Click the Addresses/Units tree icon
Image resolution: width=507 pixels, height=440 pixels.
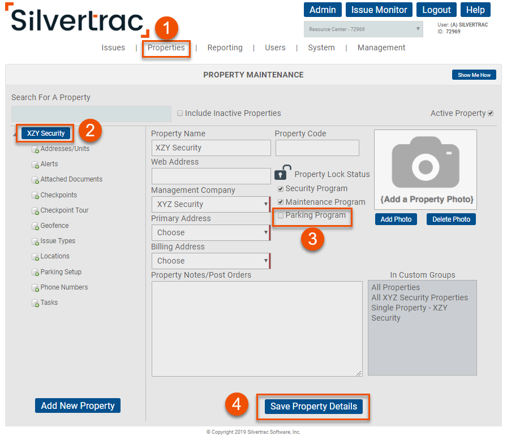coord(35,149)
